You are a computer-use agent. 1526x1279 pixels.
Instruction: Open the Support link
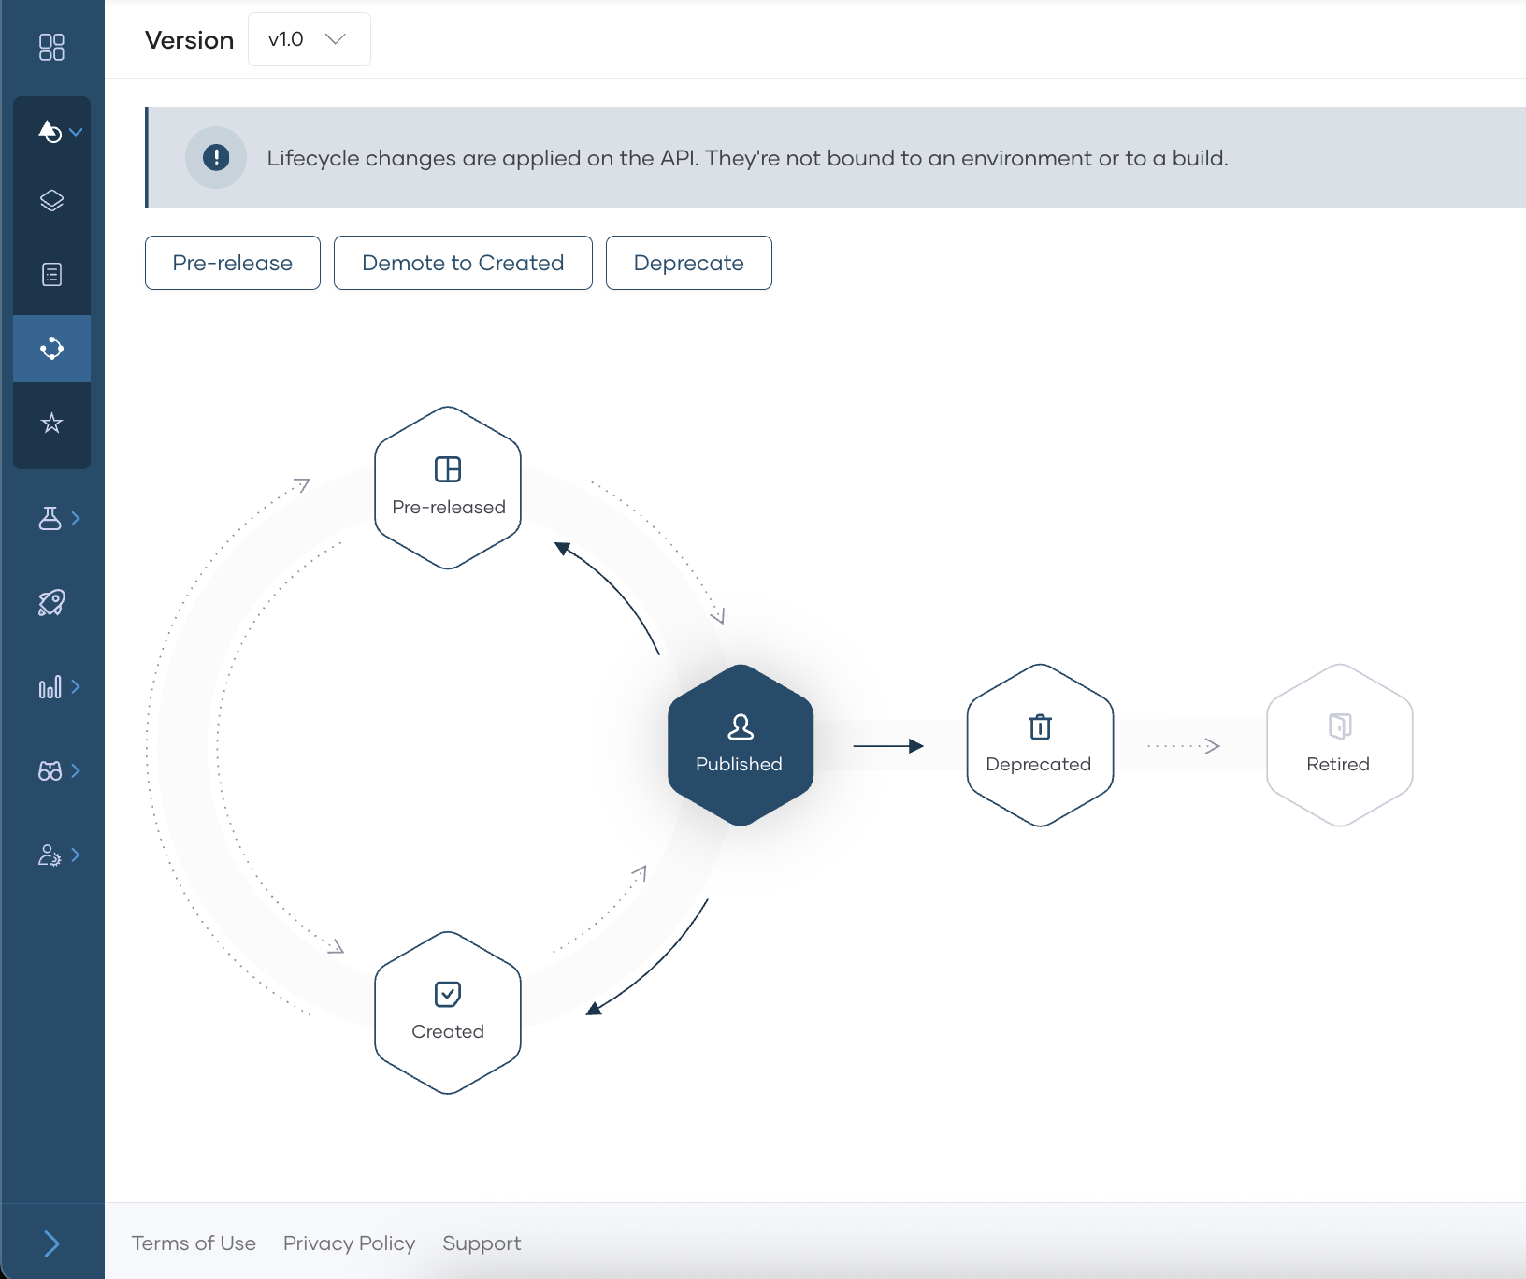pyautogui.click(x=482, y=1243)
